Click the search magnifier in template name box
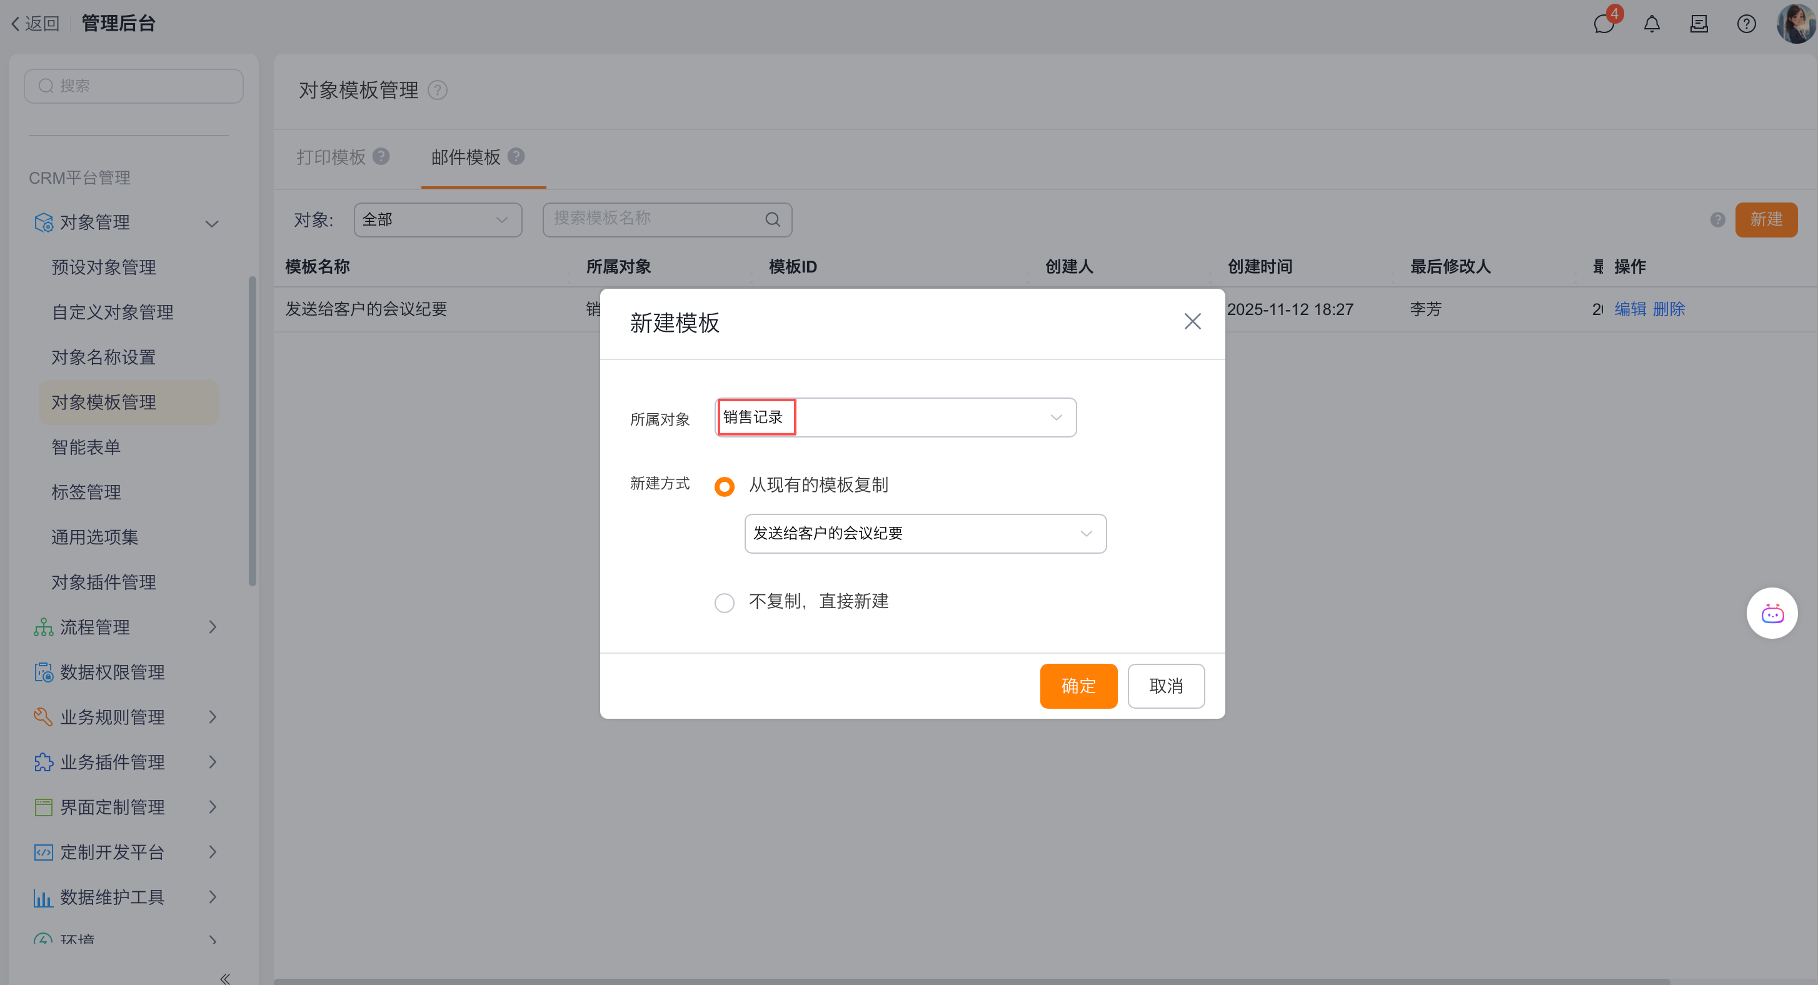This screenshot has width=1818, height=985. pos(773,219)
